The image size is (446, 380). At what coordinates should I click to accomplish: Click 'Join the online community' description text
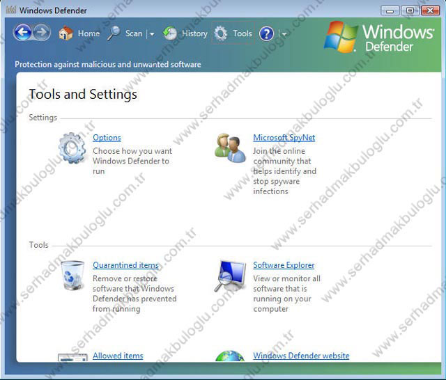click(284, 171)
